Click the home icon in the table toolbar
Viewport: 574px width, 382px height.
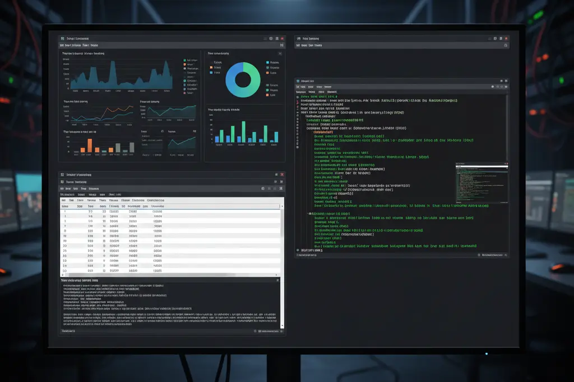click(263, 188)
